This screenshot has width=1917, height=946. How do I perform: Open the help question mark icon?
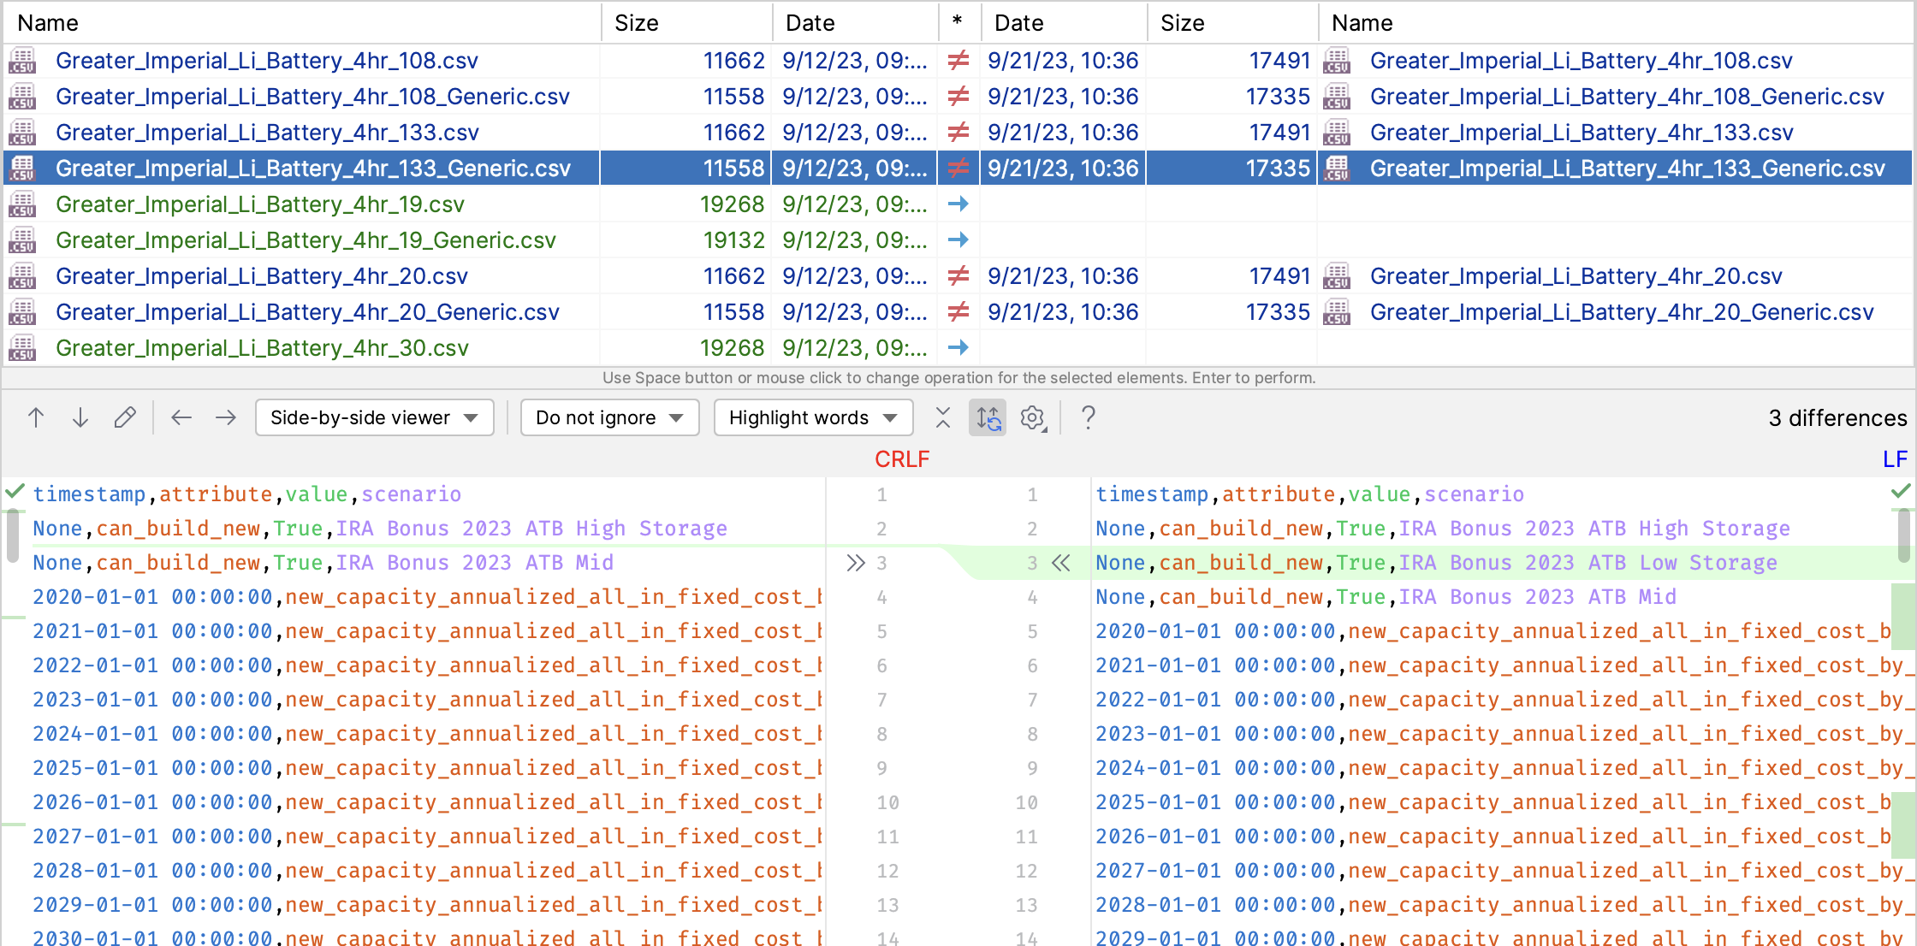pos(1088,417)
